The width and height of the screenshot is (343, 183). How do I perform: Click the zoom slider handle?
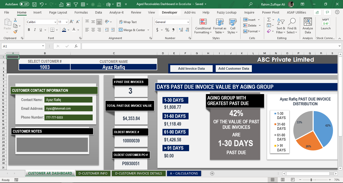(x=311, y=180)
